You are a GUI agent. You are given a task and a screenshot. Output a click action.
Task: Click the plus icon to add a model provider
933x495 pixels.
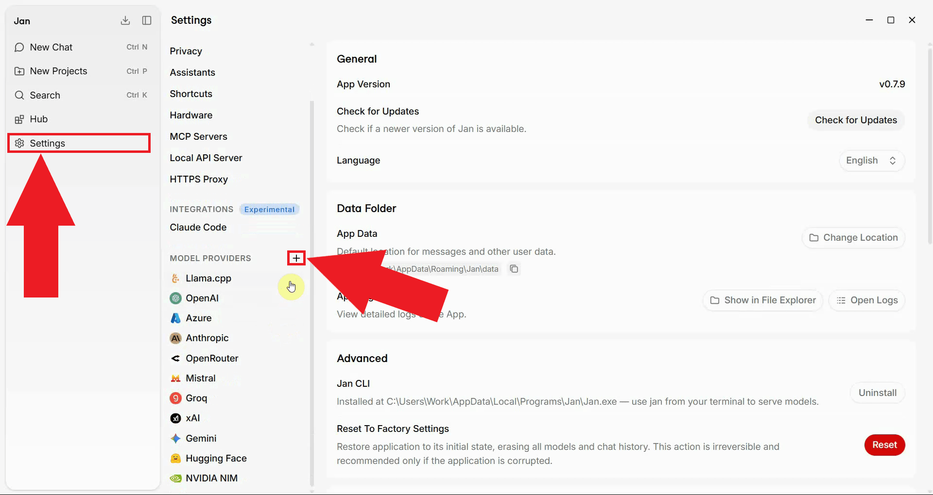point(296,258)
